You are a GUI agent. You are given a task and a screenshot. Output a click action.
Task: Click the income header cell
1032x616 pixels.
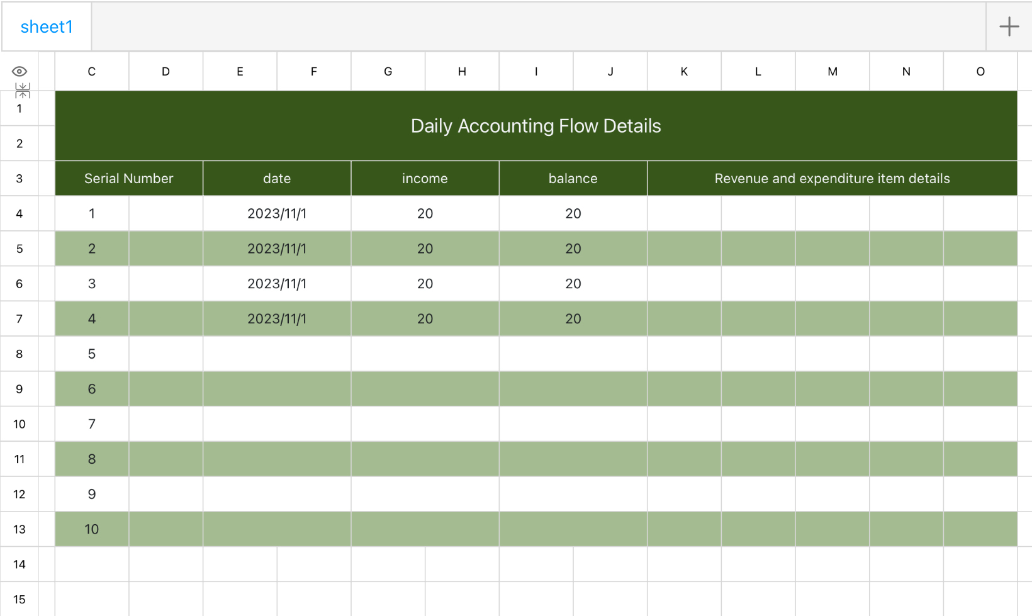425,179
